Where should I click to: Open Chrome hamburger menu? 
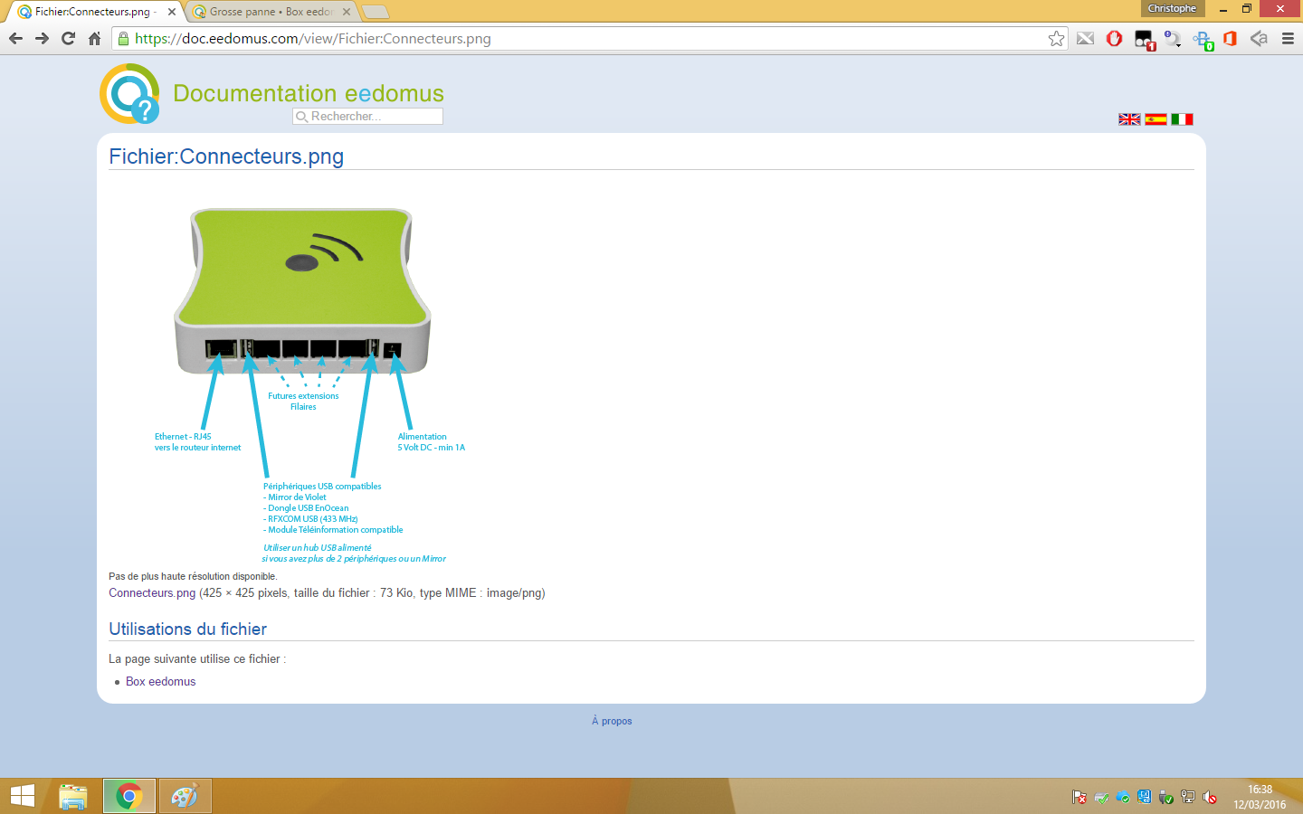point(1288,39)
